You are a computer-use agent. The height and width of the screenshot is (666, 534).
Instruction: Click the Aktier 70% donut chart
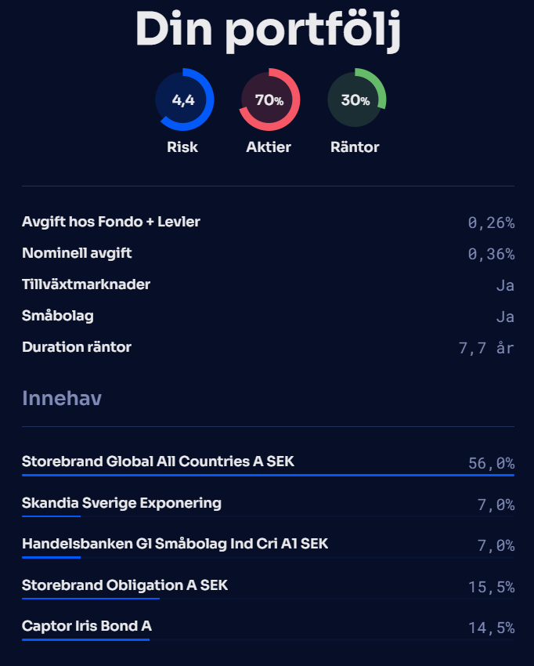[x=269, y=100]
